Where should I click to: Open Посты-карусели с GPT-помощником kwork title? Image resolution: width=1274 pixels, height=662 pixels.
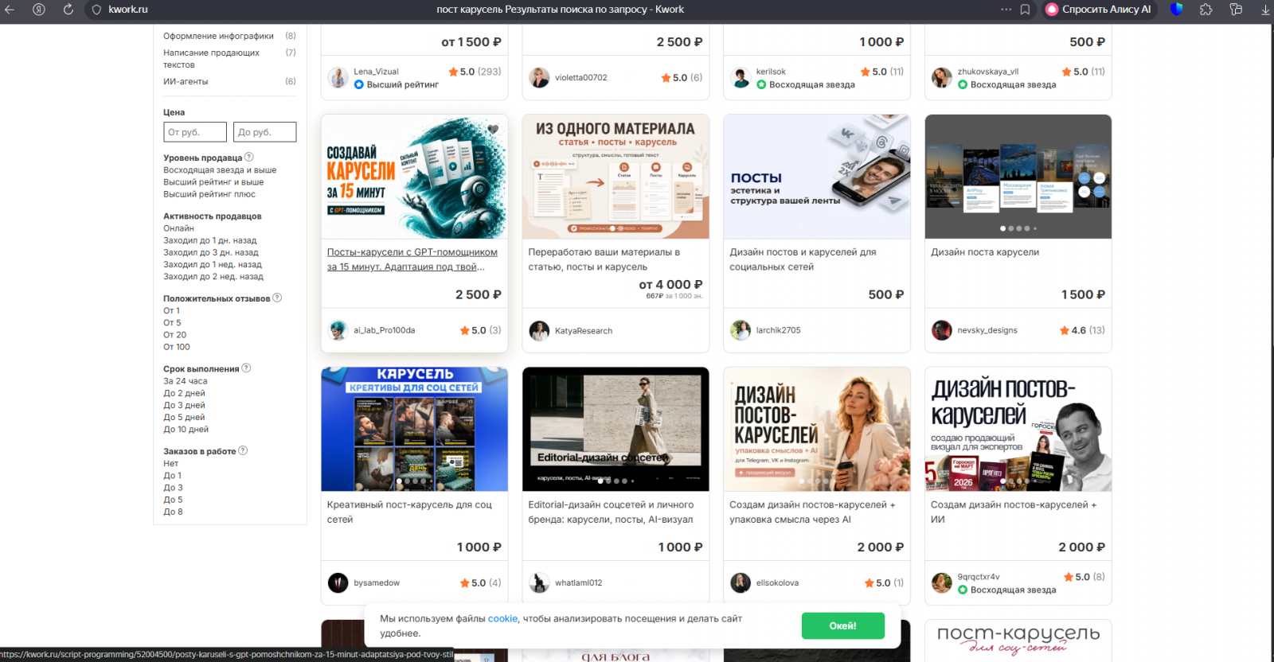pyautogui.click(x=412, y=259)
